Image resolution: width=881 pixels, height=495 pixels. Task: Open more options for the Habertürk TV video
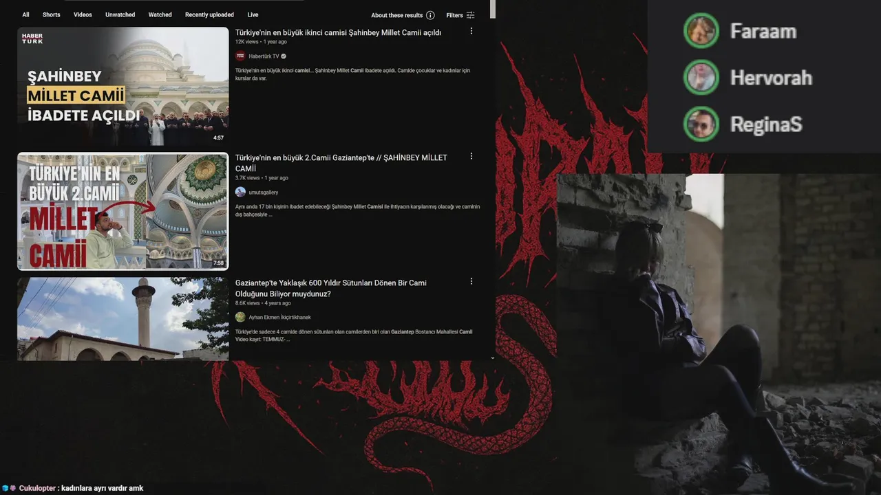(471, 31)
